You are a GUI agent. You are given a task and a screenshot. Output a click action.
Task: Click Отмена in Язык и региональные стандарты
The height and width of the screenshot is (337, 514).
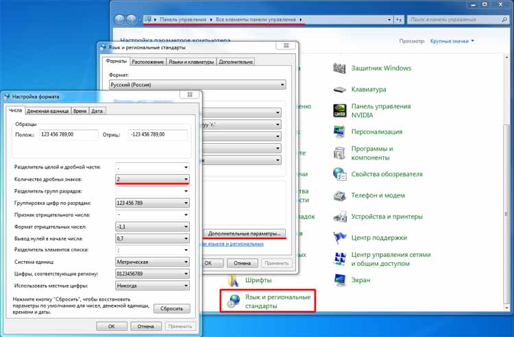tap(242, 263)
